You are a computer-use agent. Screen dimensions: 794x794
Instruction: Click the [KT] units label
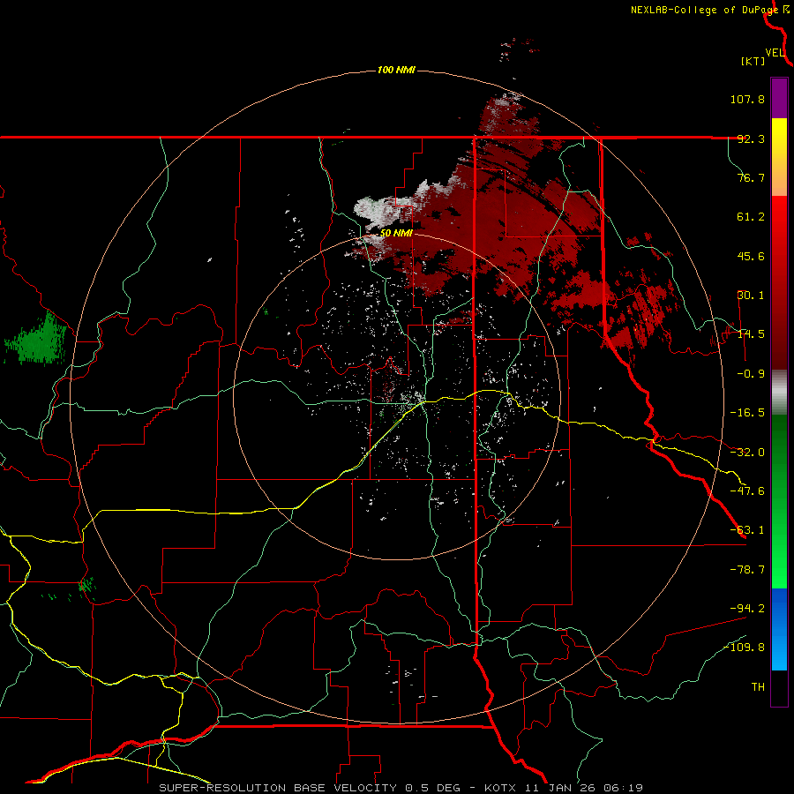753,61
